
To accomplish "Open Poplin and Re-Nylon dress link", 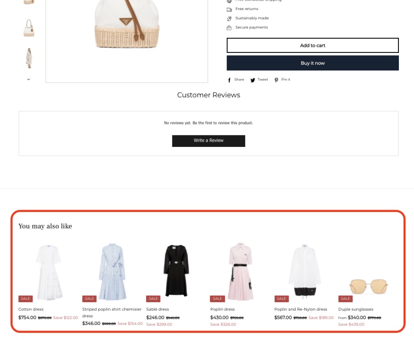I will [x=301, y=309].
